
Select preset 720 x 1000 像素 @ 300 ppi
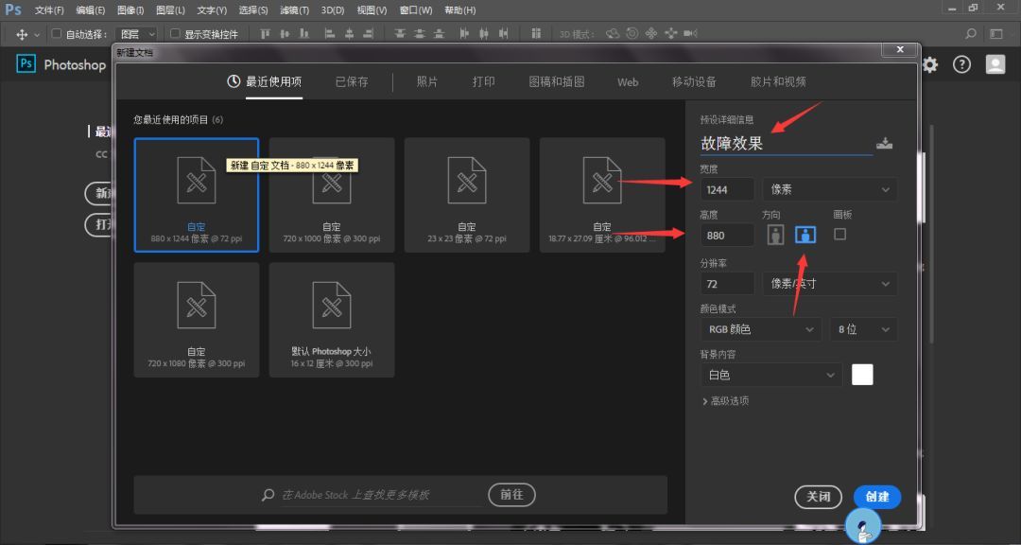point(332,195)
